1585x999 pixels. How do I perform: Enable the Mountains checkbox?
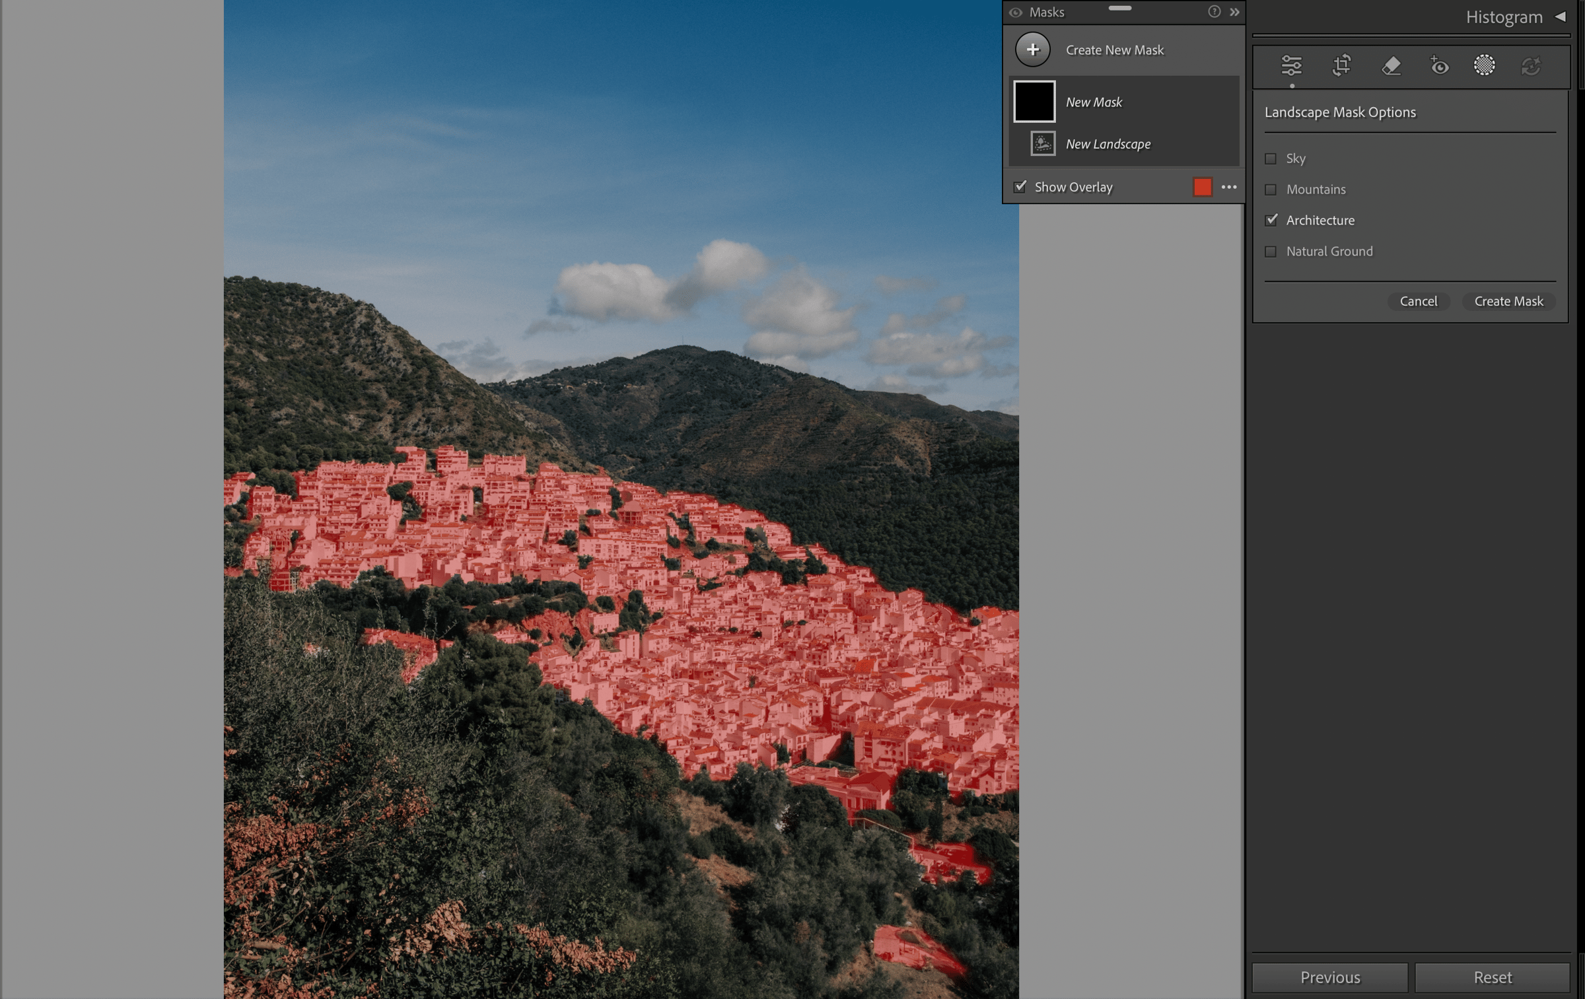click(x=1271, y=189)
